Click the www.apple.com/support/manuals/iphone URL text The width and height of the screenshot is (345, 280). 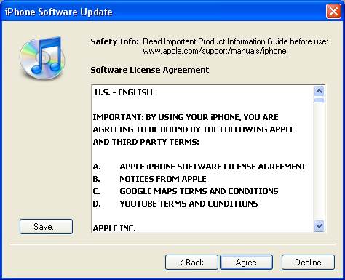pos(215,51)
